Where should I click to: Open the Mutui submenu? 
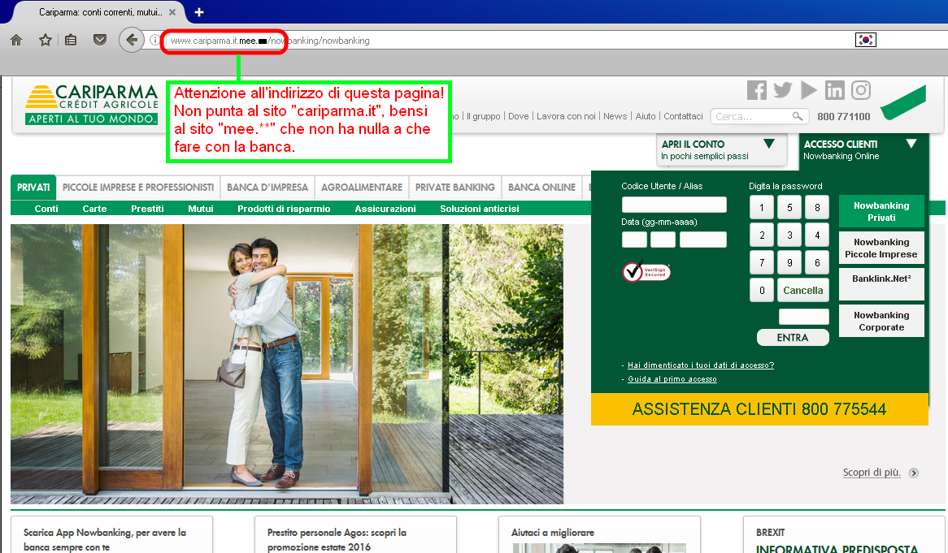[201, 209]
